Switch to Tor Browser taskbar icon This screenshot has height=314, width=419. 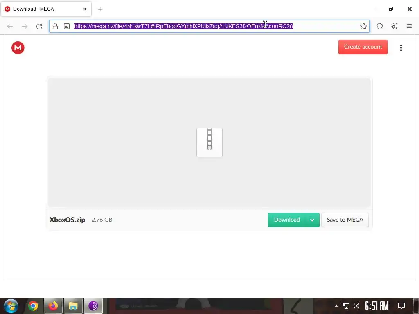pos(93,306)
